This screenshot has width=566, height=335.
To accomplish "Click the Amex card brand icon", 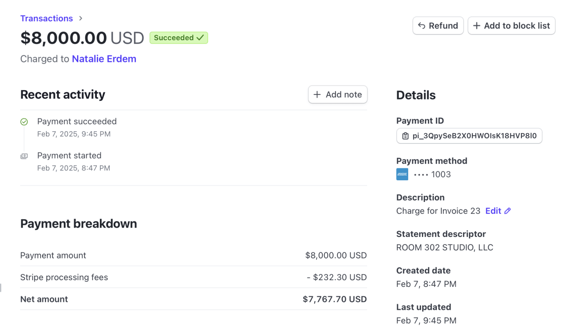I will [402, 174].
